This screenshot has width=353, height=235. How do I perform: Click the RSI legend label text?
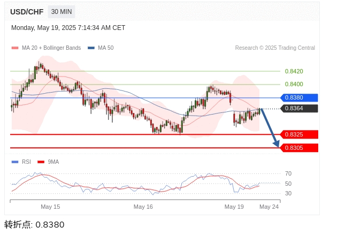[x=26, y=162]
